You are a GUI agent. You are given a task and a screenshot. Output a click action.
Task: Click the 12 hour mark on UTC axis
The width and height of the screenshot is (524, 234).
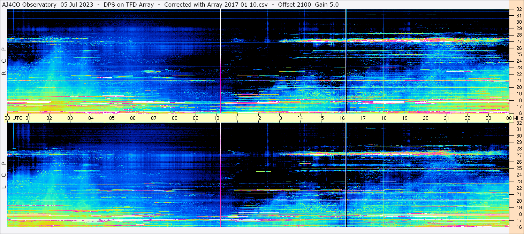click(258, 118)
